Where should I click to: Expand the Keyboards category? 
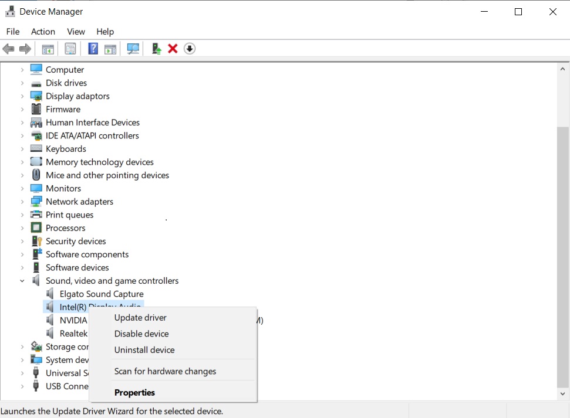22,149
